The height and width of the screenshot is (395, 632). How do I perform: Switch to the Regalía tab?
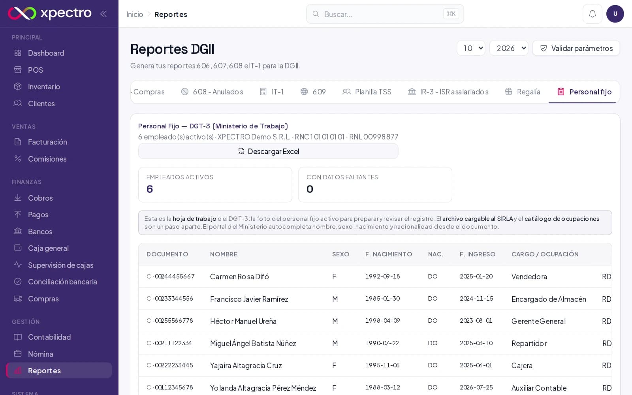point(523,92)
